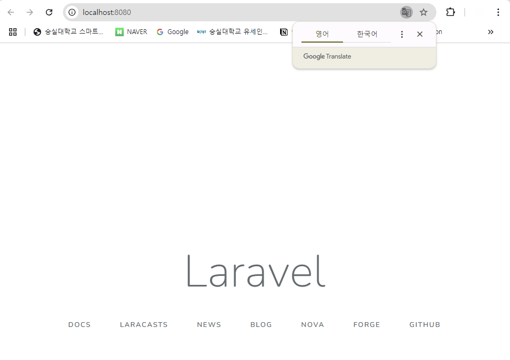Open the GITHUB link
Screen dimensions: 510x360
click(425, 325)
